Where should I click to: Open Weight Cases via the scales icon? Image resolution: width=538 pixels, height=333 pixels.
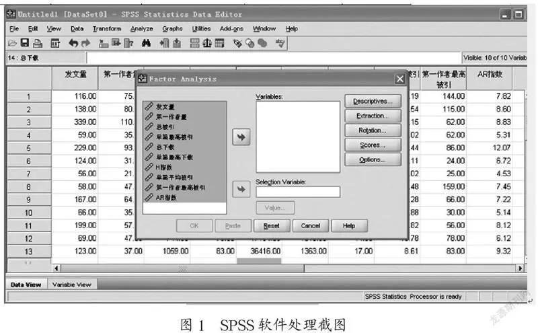point(207,43)
